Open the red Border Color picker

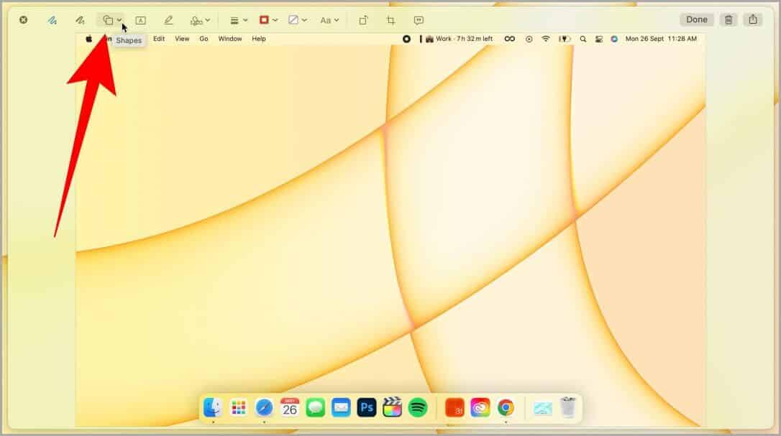coord(268,20)
